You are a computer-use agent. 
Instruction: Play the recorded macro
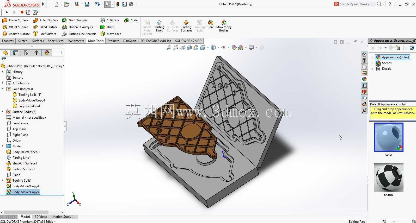[7, 12]
